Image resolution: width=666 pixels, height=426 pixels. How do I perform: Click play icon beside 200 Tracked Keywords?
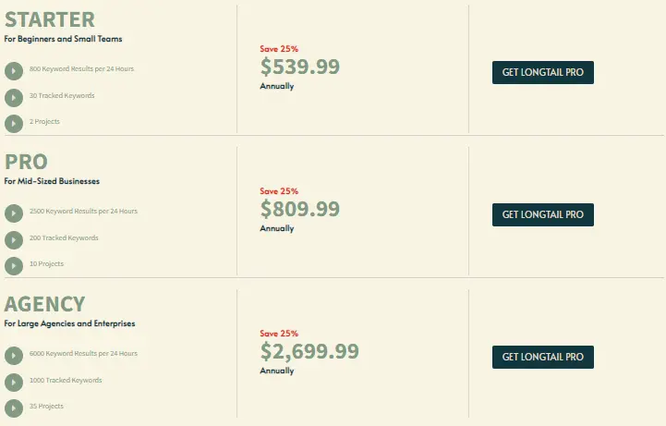[x=14, y=240]
